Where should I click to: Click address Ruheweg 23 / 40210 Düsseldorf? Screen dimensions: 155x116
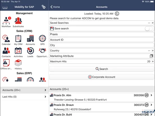pos(72,109)
